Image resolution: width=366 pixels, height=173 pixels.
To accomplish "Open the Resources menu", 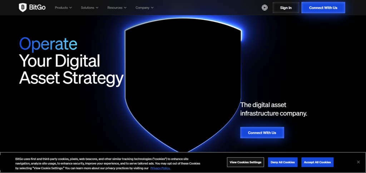I will 115,7.
